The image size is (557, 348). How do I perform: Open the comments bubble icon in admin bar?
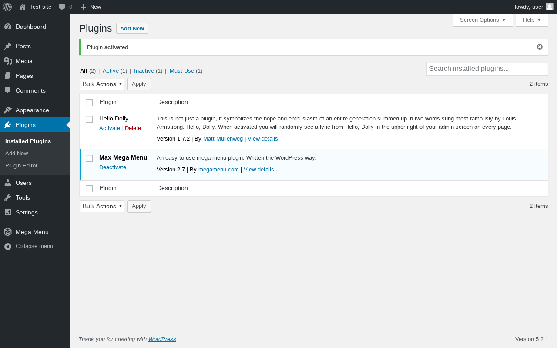(62, 7)
